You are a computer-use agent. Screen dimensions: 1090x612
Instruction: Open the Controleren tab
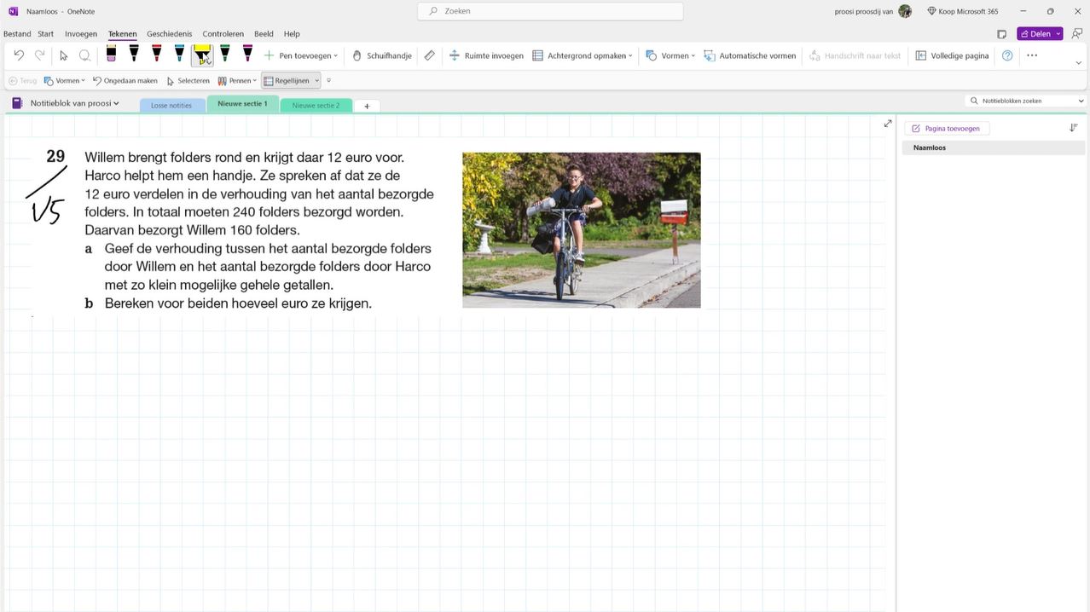[x=223, y=34]
